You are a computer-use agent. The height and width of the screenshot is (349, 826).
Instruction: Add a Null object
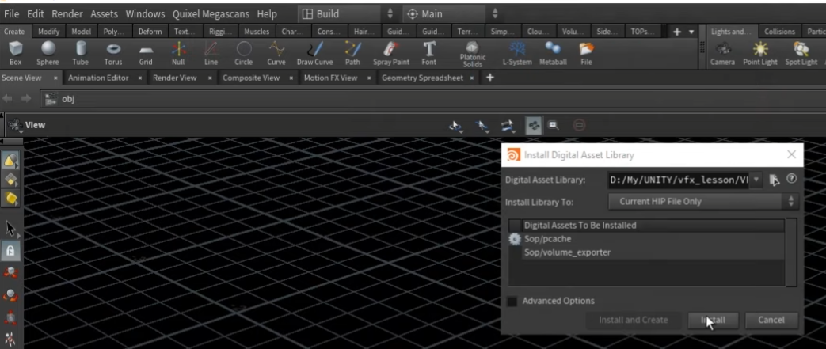(178, 53)
